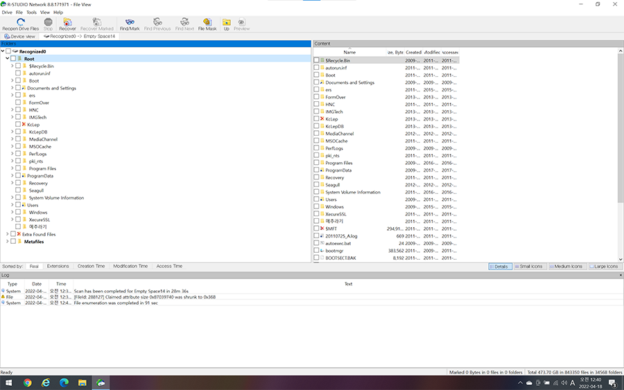
Task: Open the notification center icon
Action: tap(613, 383)
